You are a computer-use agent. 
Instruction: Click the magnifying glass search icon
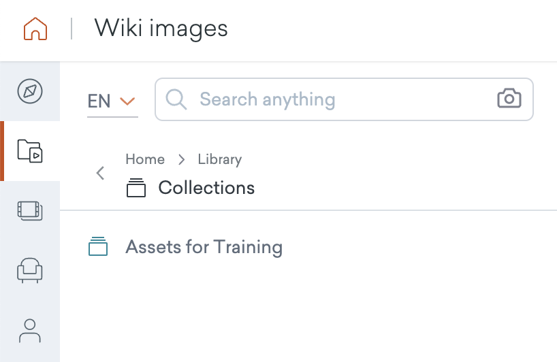coord(176,99)
